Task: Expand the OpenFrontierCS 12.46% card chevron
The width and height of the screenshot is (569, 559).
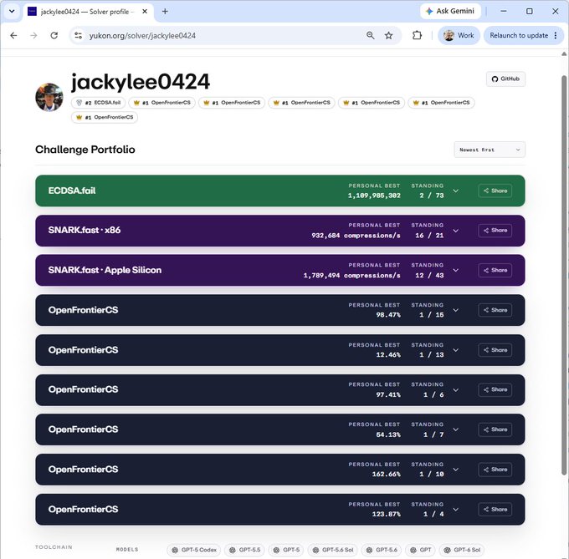Action: [456, 350]
